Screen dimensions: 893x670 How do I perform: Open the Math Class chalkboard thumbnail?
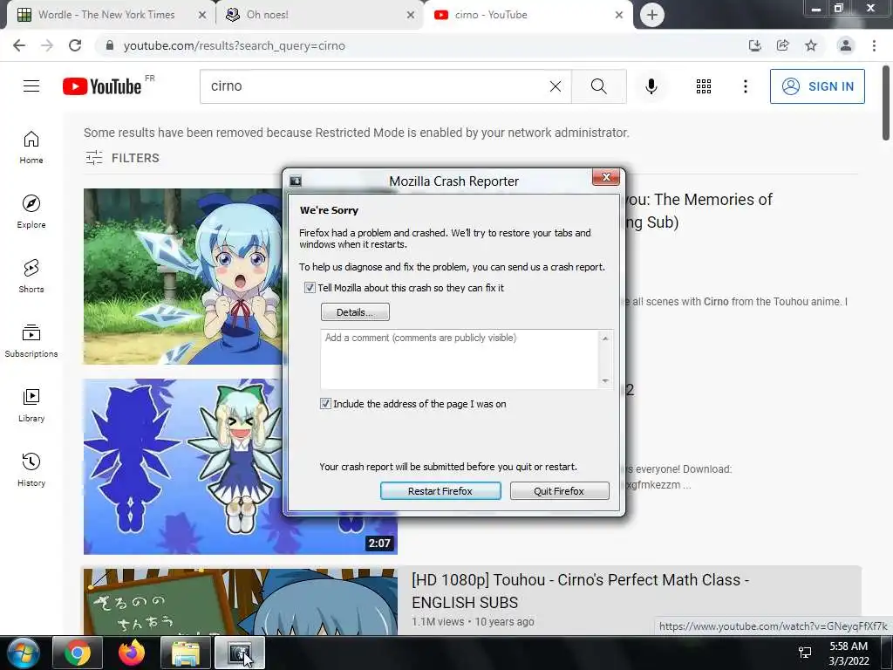(x=240, y=602)
